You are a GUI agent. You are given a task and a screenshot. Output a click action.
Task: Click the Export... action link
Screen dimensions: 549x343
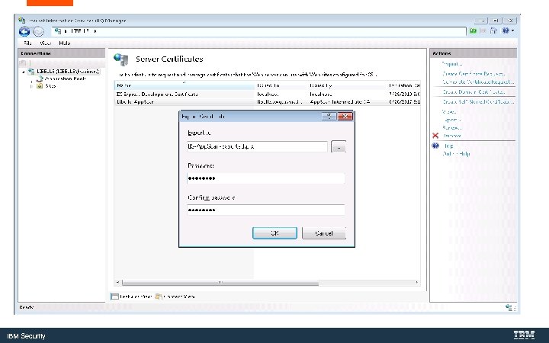(451, 120)
